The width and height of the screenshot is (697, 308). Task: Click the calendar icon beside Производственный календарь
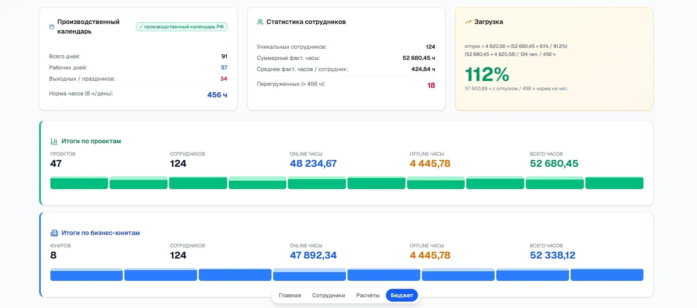click(x=52, y=27)
